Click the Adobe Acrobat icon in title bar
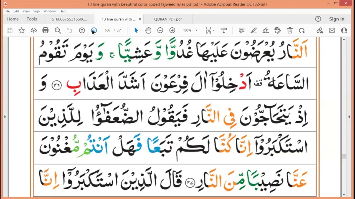Viewport: 355px width, 199px height. tap(5, 4)
